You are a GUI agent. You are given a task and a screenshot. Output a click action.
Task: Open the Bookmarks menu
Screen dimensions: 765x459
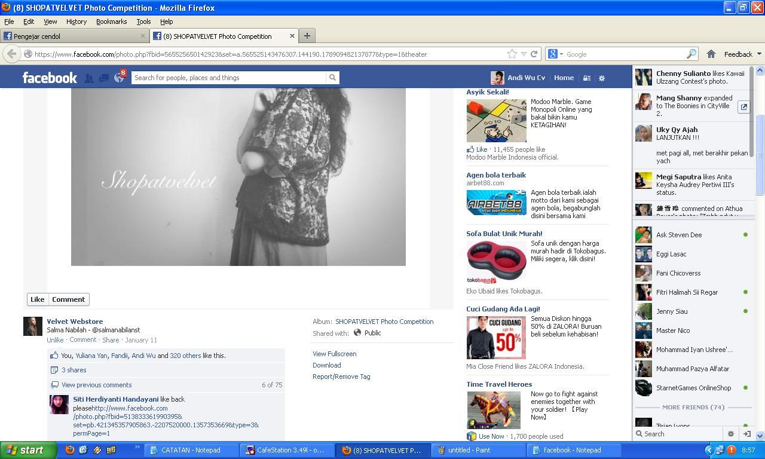coord(111,22)
